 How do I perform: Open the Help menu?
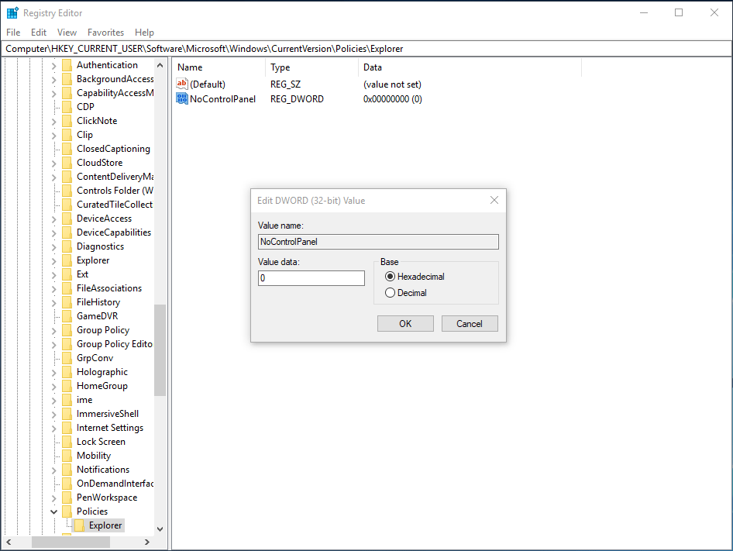pyautogui.click(x=144, y=33)
